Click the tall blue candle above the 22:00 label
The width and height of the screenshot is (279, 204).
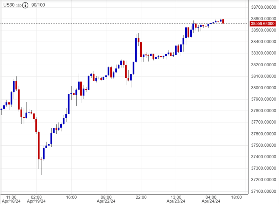pos(136,50)
